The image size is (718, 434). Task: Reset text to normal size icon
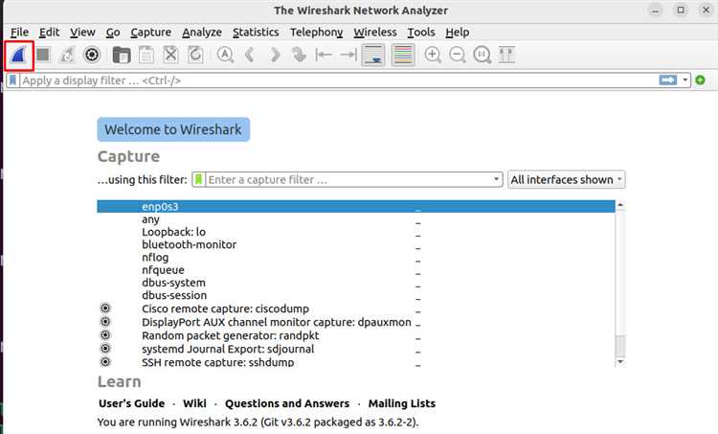coord(482,55)
